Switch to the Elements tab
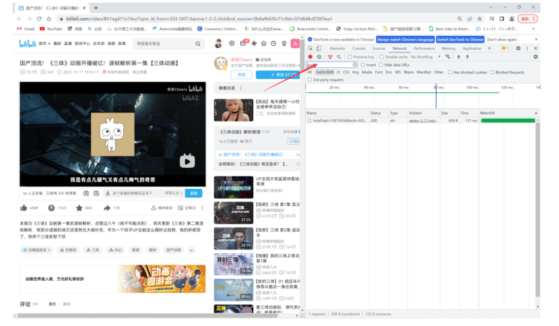This screenshot has height=326, width=559. point(337,48)
